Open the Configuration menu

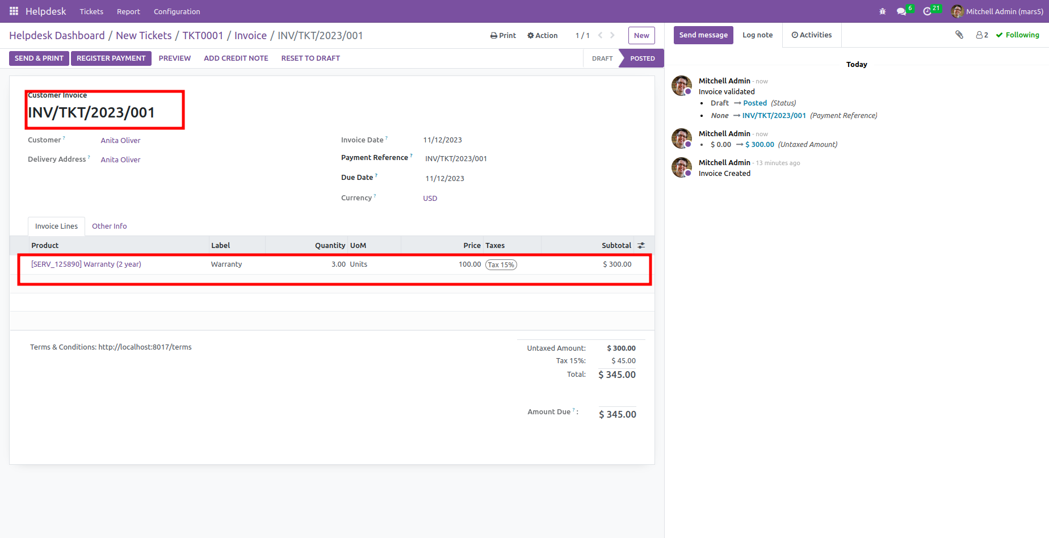pos(177,11)
